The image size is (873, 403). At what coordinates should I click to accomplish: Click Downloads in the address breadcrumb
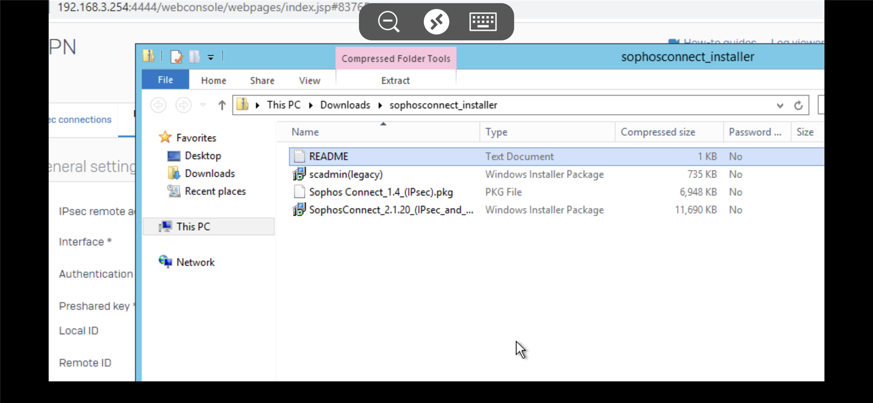345,105
